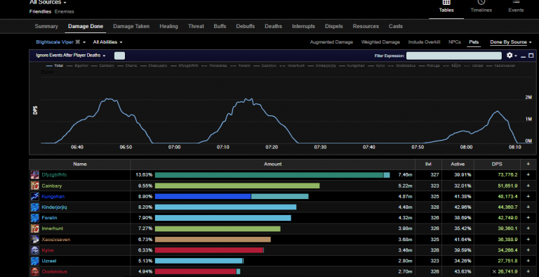539x277 pixels.
Task: Switch to the Summary tab
Action: (x=46, y=26)
